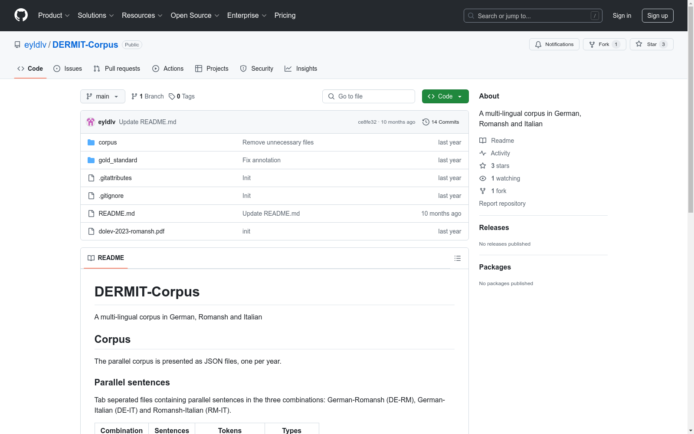This screenshot has width=694, height=434.
Task: Click the book icon on README tab
Action: click(91, 258)
